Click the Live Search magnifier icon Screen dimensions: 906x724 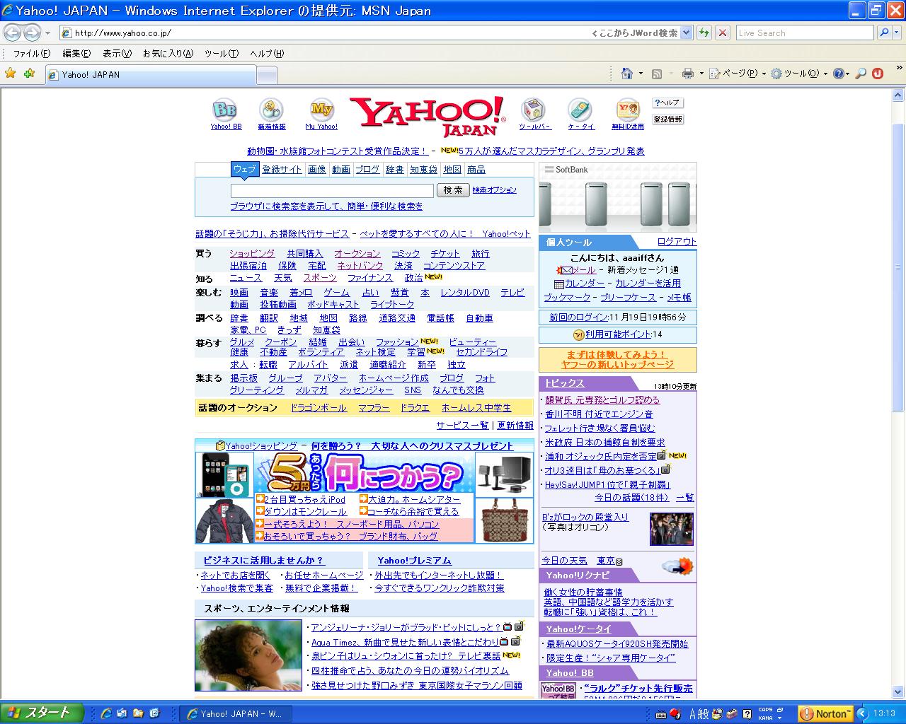click(x=884, y=33)
